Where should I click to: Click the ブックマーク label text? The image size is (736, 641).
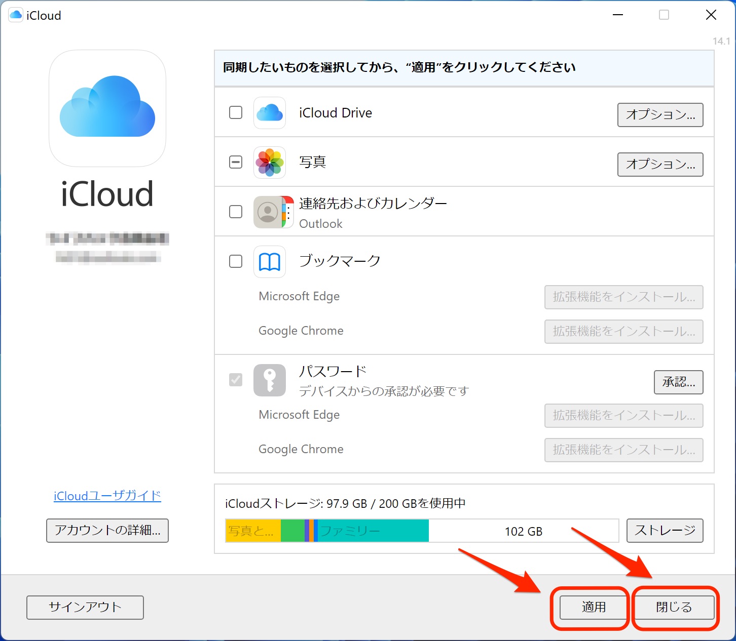click(x=340, y=261)
